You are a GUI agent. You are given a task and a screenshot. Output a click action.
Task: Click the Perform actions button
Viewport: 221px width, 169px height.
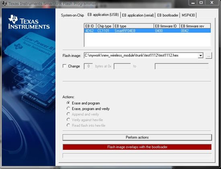click(137, 137)
